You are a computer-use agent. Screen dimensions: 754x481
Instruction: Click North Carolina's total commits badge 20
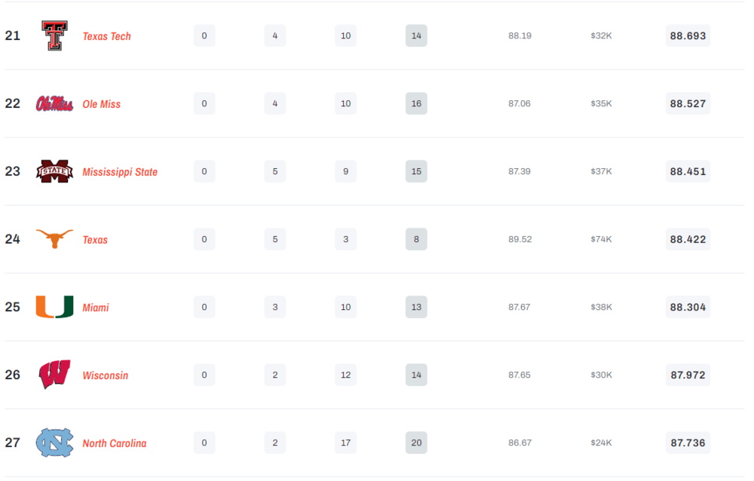click(416, 443)
